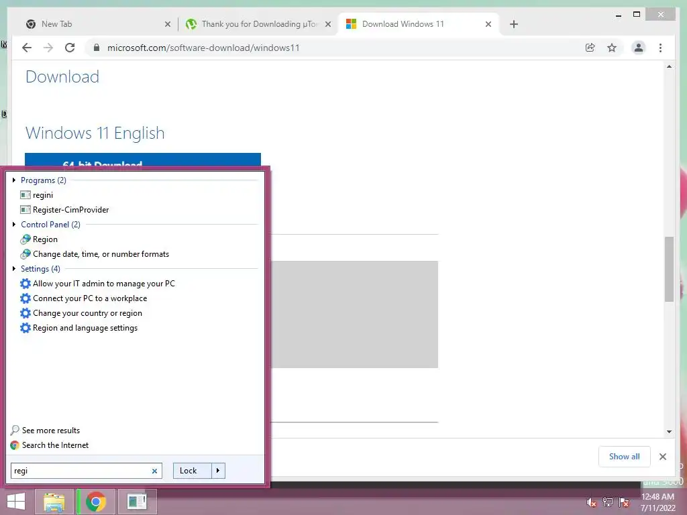Open the Chrome profile avatar menu

(639, 48)
